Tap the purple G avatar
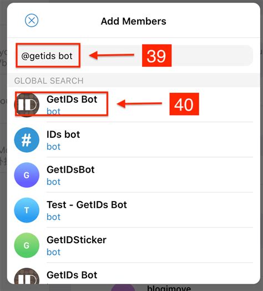 coord(27,175)
